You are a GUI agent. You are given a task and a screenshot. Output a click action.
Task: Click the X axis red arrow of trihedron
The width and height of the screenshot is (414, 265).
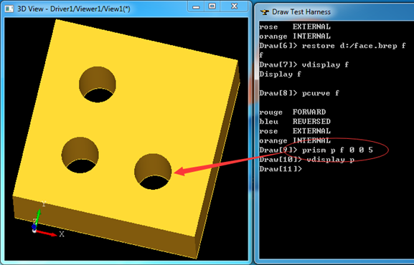point(47,233)
